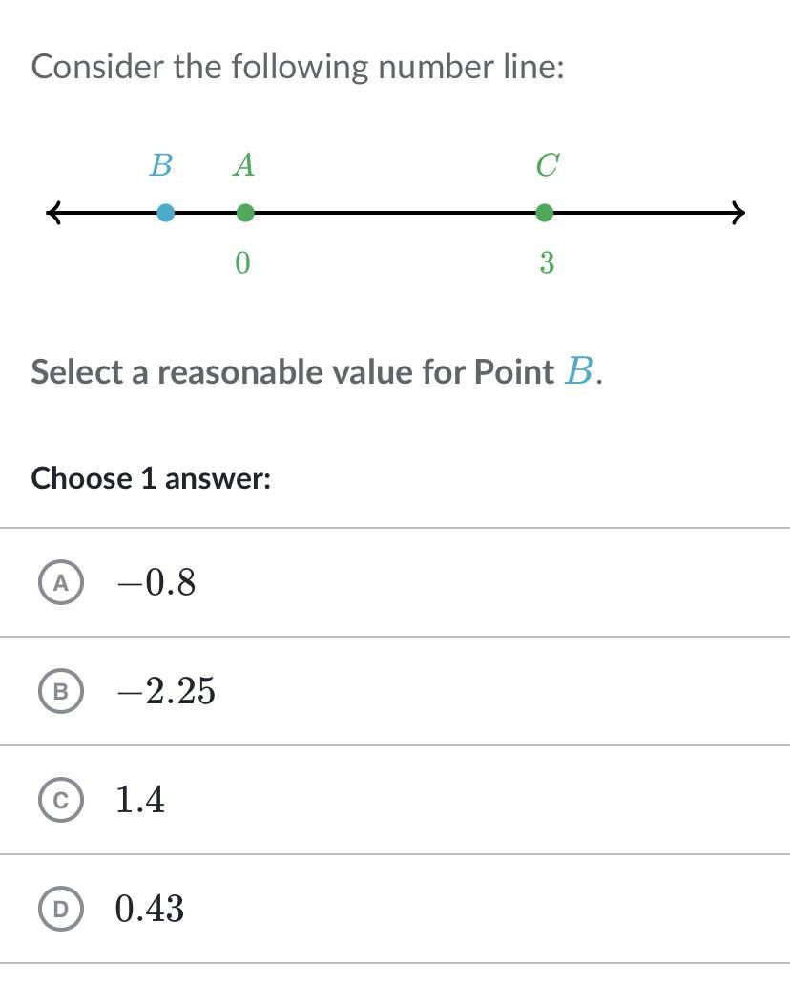Select radio button D for 0.43
The image size is (790, 1006).
coord(61,909)
